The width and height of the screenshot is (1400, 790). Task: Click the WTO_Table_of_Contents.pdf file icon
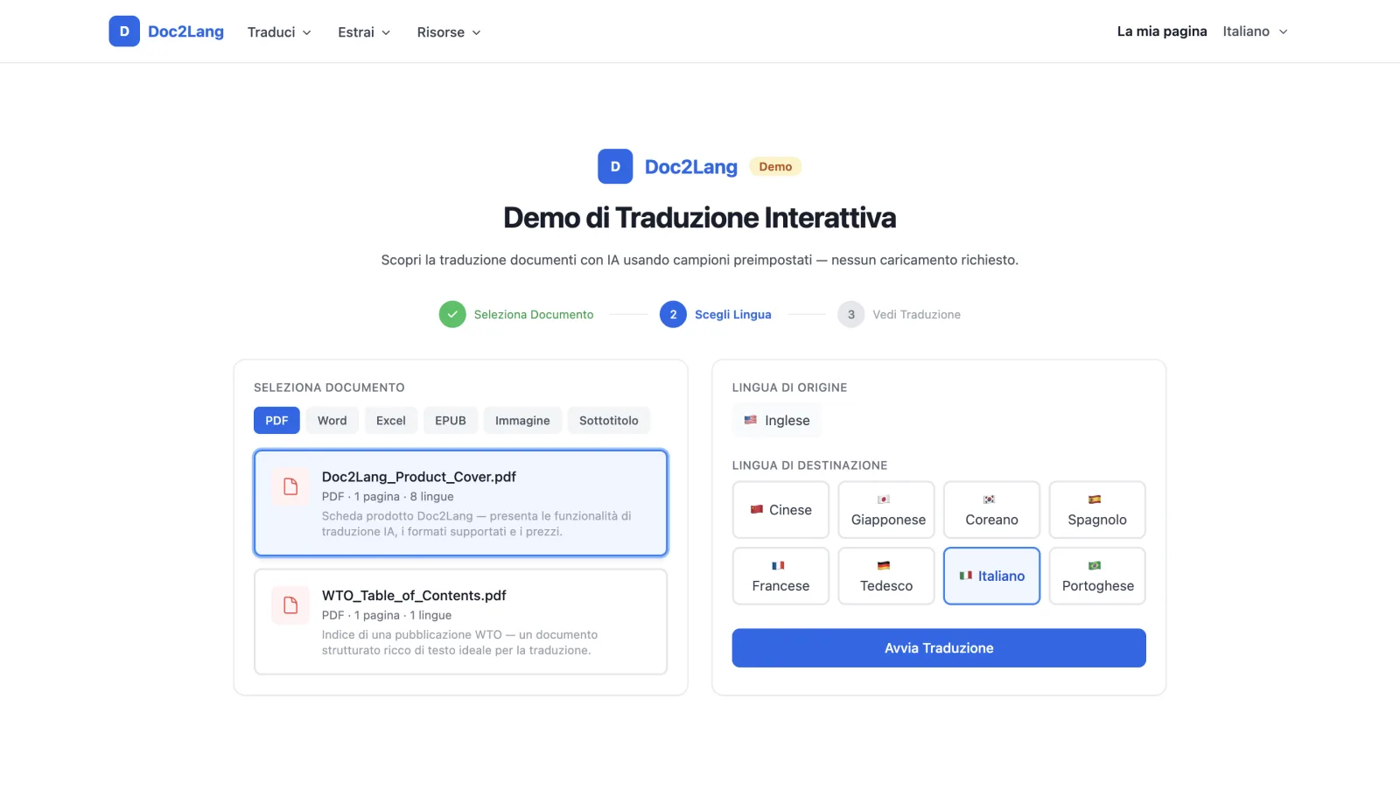coord(290,605)
